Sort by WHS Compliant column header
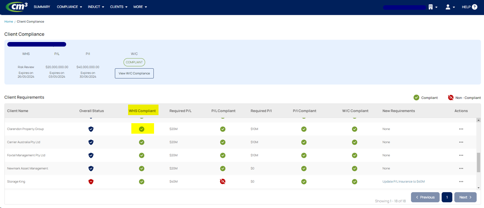Viewport: 484px width, 208px height. tap(142, 111)
